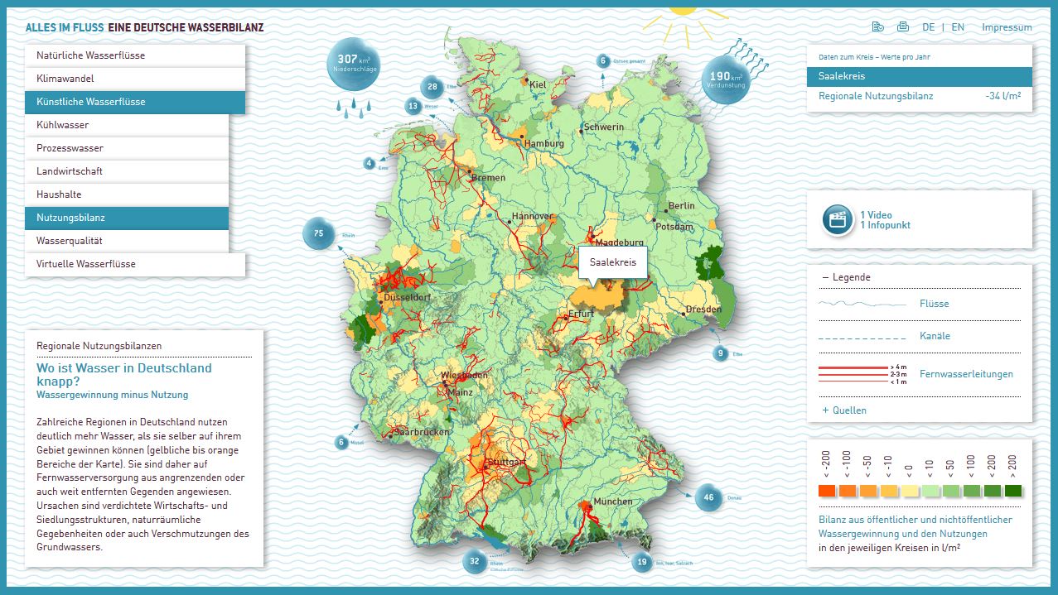Click the < 0 pale yellow legend swatch
This screenshot has height=595, width=1058.
[x=909, y=491]
